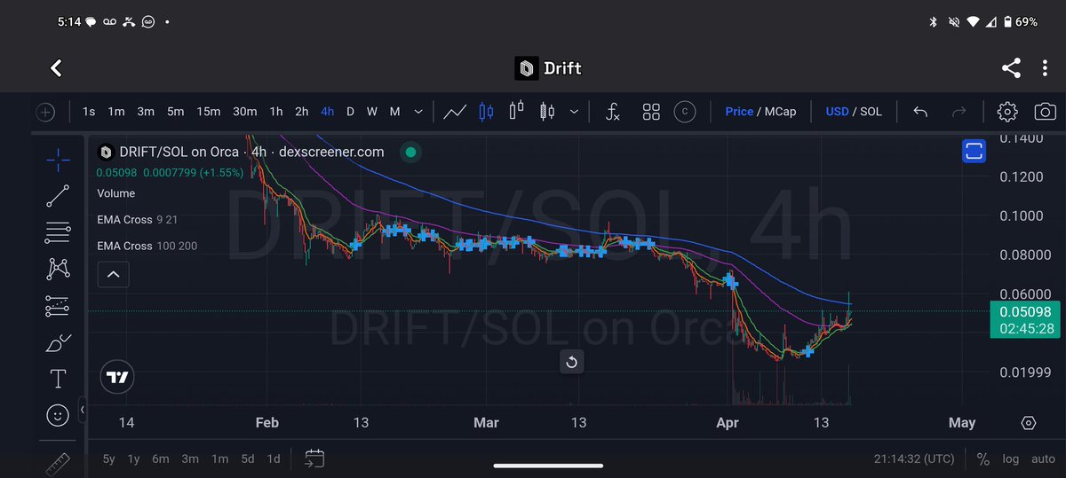Select the forecasting and measurement tool

coord(58,306)
